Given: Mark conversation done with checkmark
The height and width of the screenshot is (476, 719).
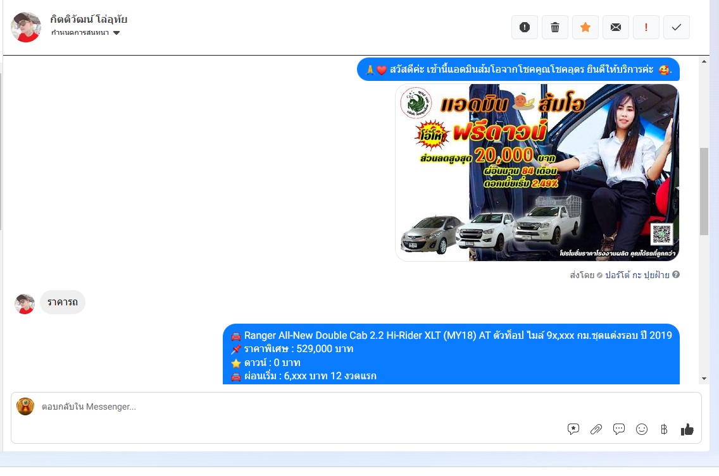Looking at the screenshot, I should tap(677, 27).
